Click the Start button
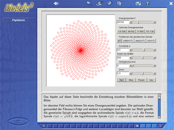Viewport: 174px width, 130px height. 121,80
